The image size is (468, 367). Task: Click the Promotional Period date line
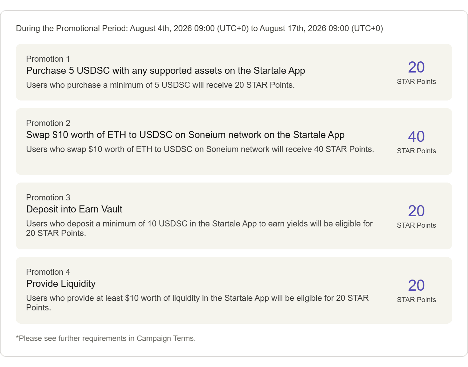tap(199, 28)
